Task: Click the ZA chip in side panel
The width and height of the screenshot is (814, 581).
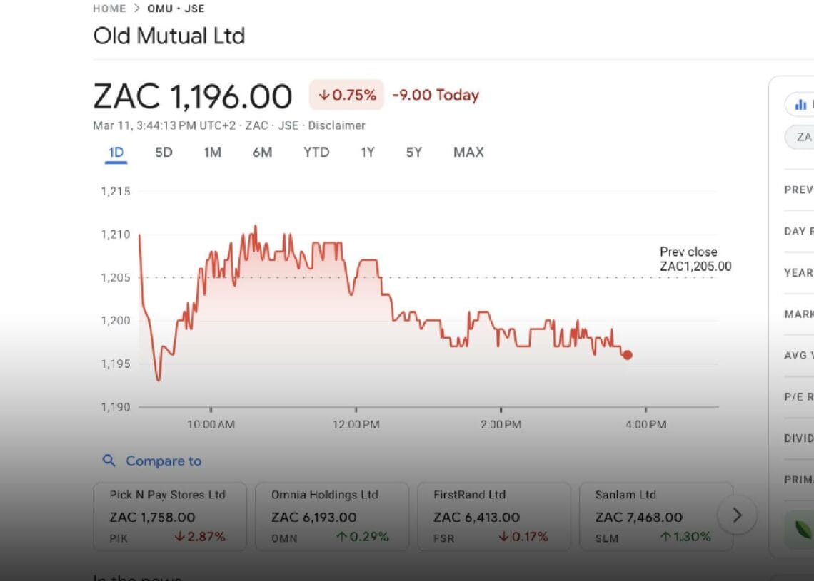Action: pos(803,137)
